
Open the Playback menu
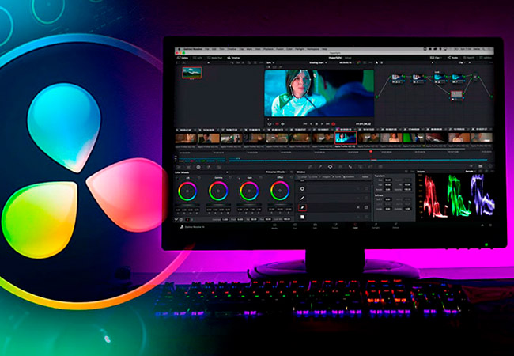tap(269, 49)
